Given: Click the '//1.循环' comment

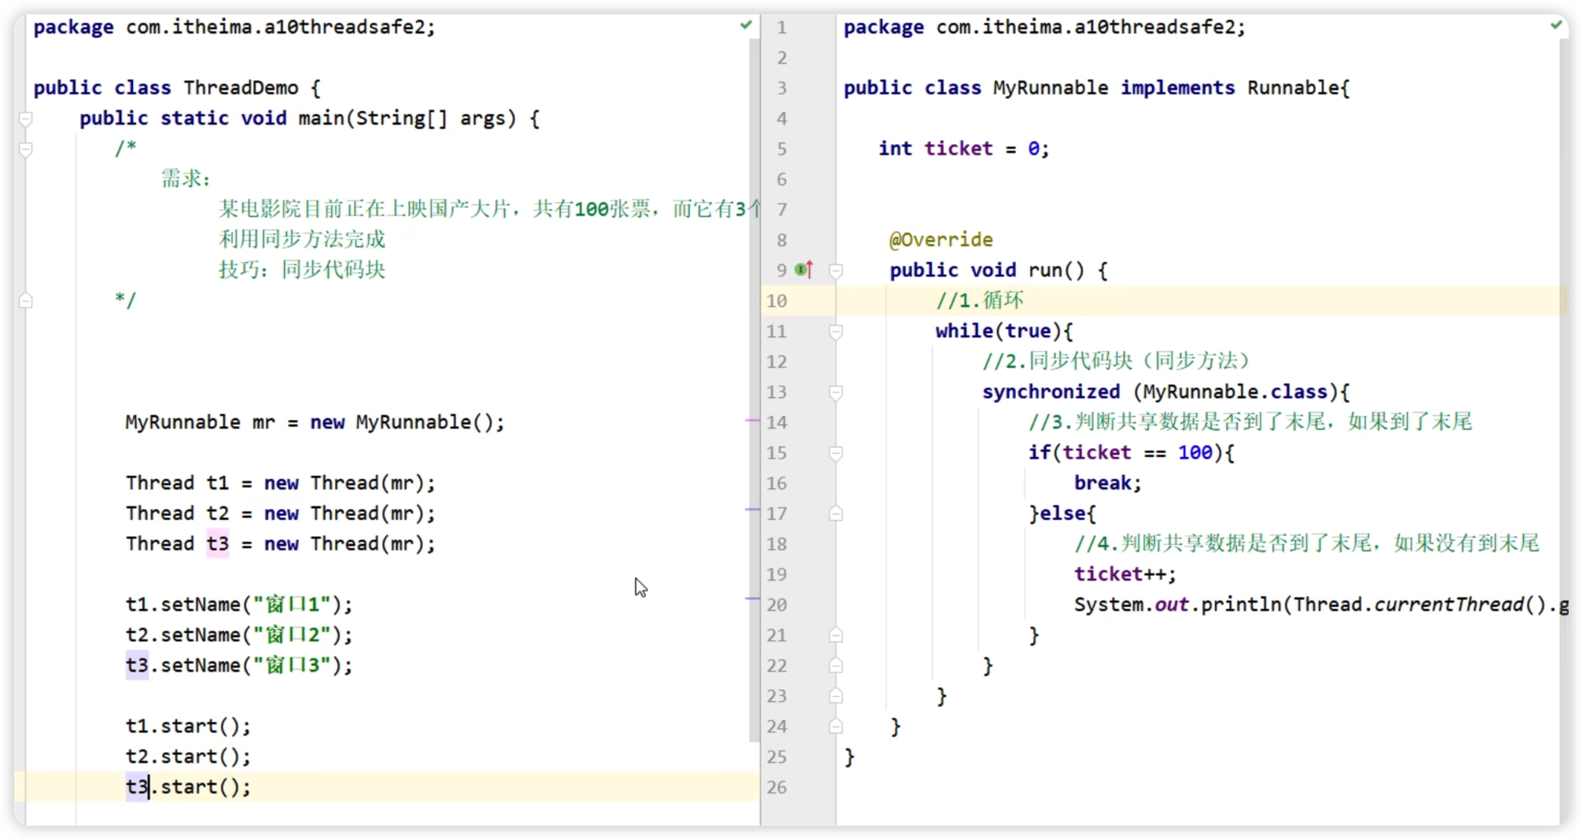Looking at the screenshot, I should click(979, 300).
